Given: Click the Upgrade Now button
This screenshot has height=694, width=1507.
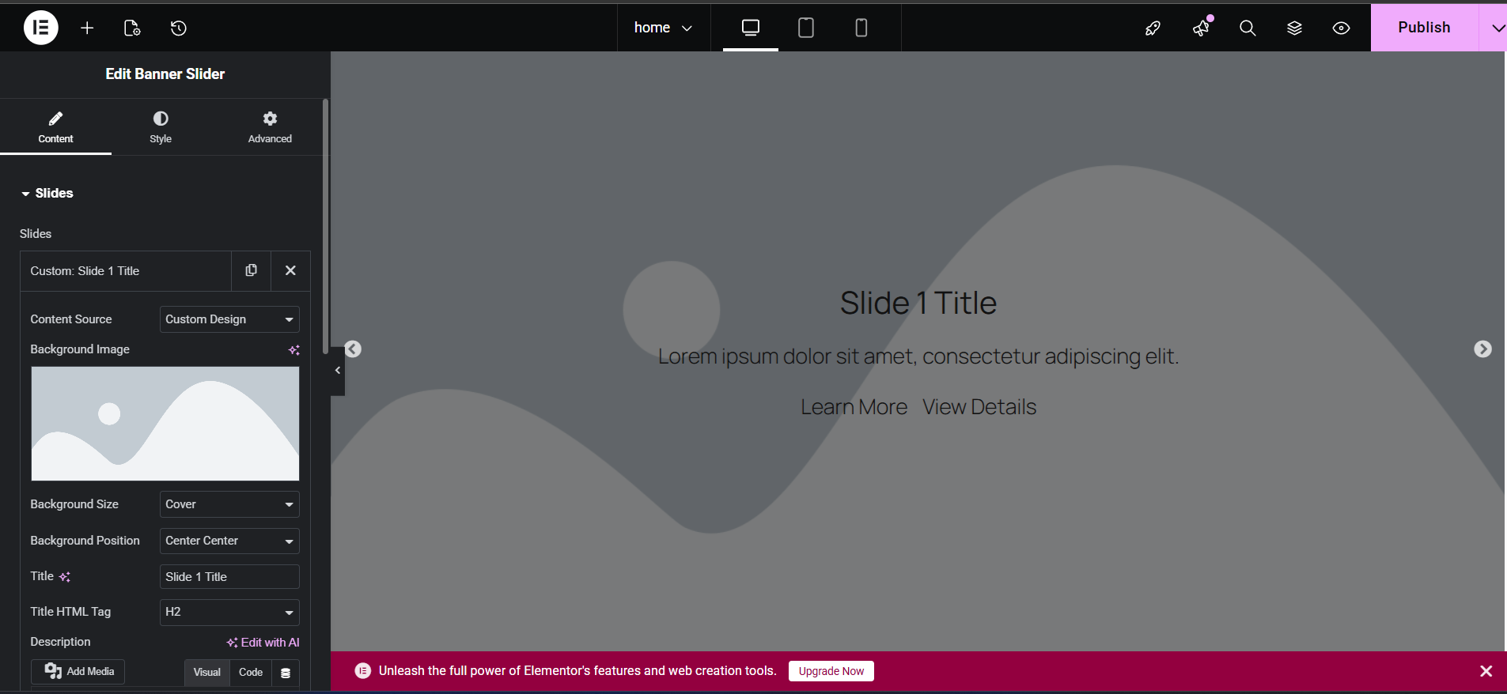Looking at the screenshot, I should 831,671.
